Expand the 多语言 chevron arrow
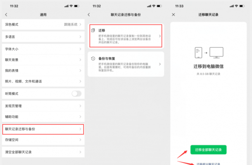 [x=80, y=37]
